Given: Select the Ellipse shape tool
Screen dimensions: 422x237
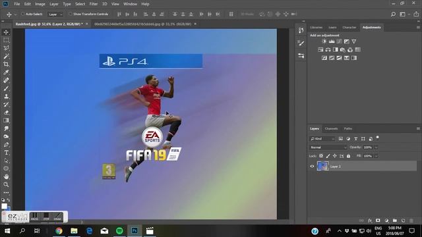Looking at the screenshot, I should coord(6,169).
